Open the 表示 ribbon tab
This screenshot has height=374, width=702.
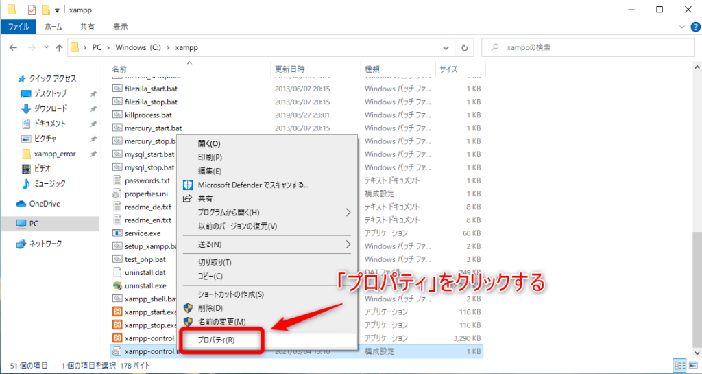120,27
